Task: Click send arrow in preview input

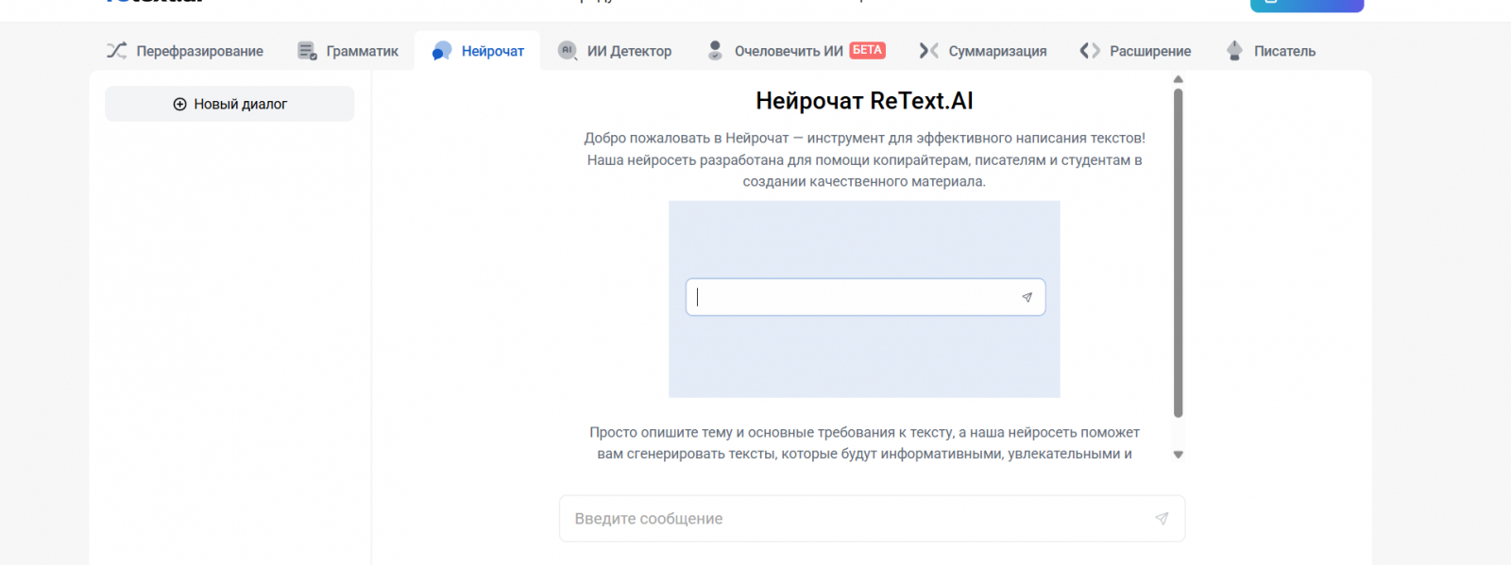Action: pyautogui.click(x=1027, y=297)
